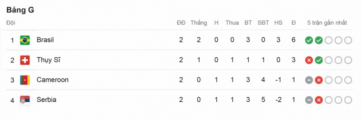Click the HS column header

(278, 23)
